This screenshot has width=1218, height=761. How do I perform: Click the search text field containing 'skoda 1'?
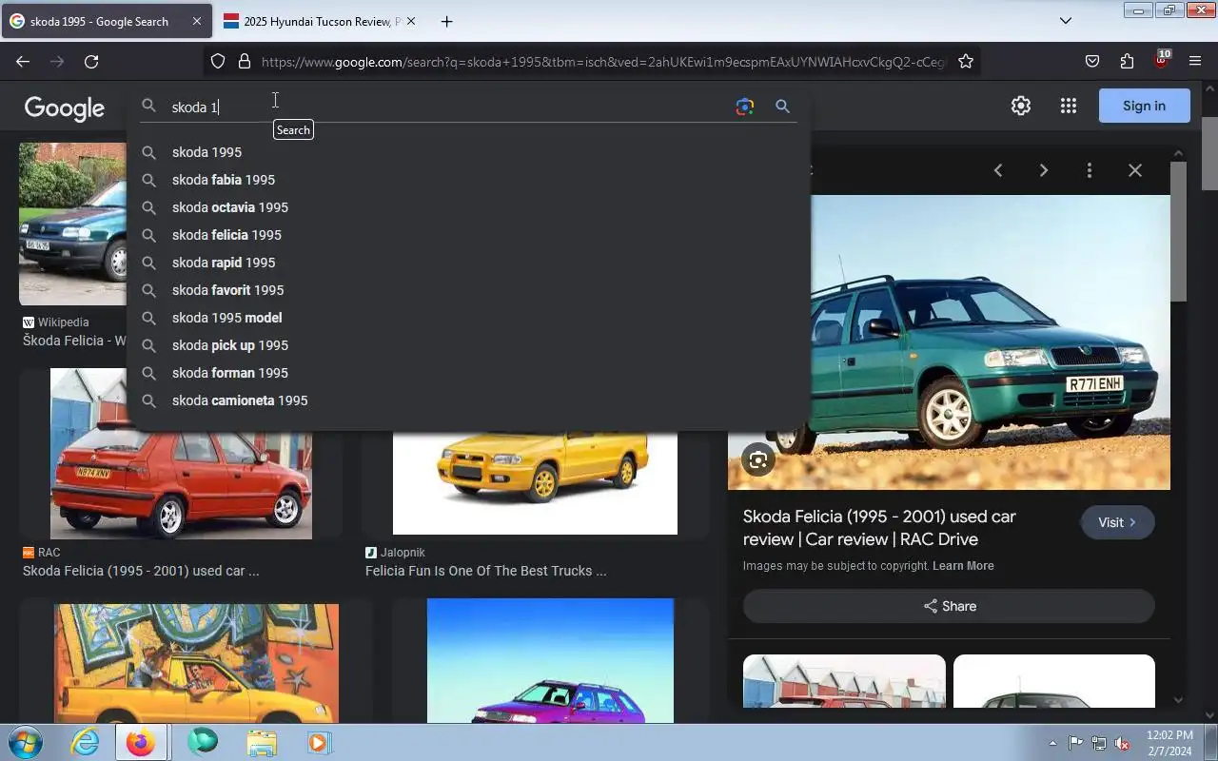(447, 107)
